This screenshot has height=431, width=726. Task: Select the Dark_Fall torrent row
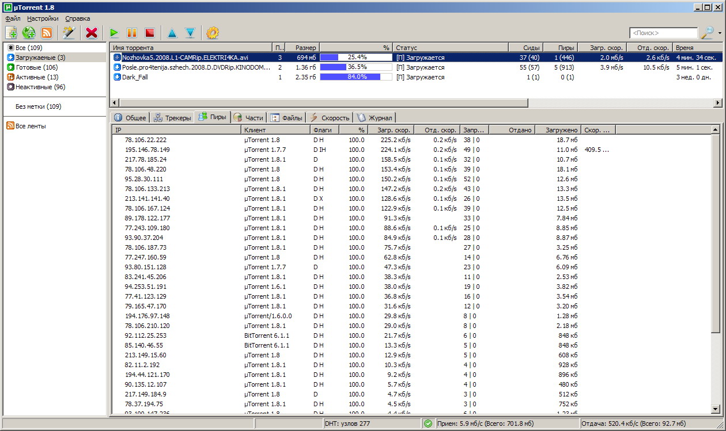[417, 77]
